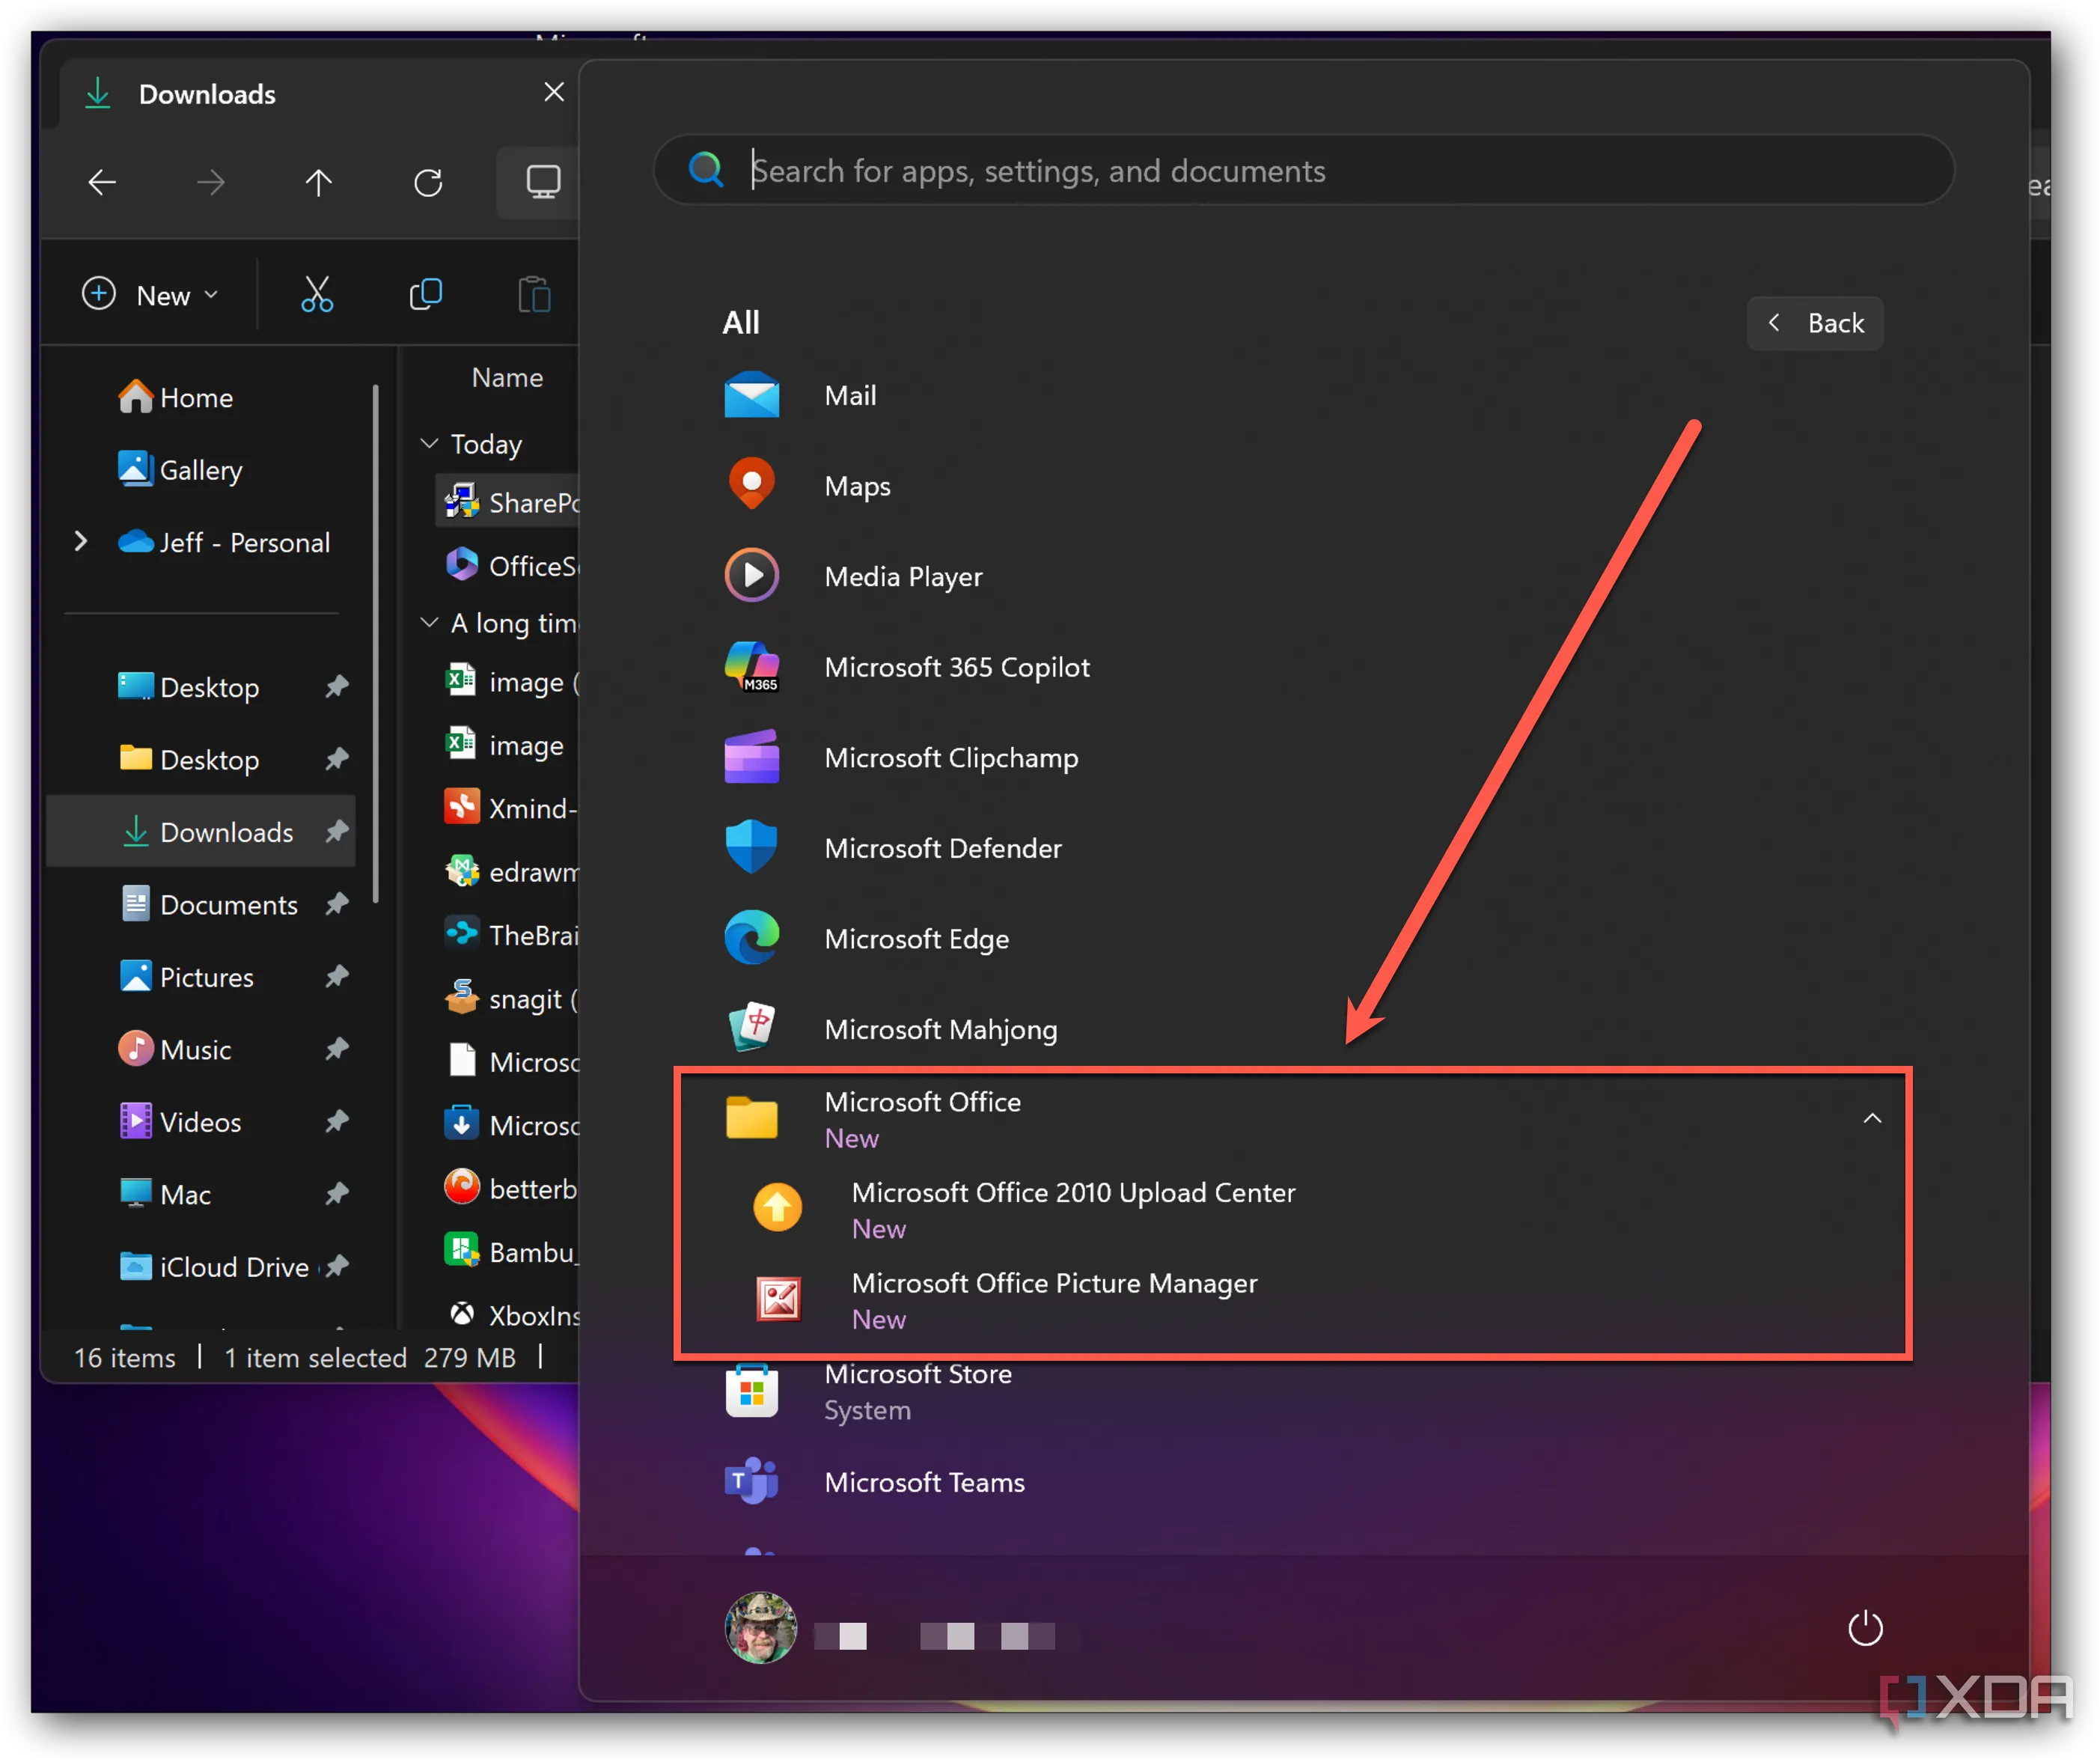Click the Copy icon in File Explorer
This screenshot has height=1762, width=2100.
pyautogui.click(x=425, y=295)
